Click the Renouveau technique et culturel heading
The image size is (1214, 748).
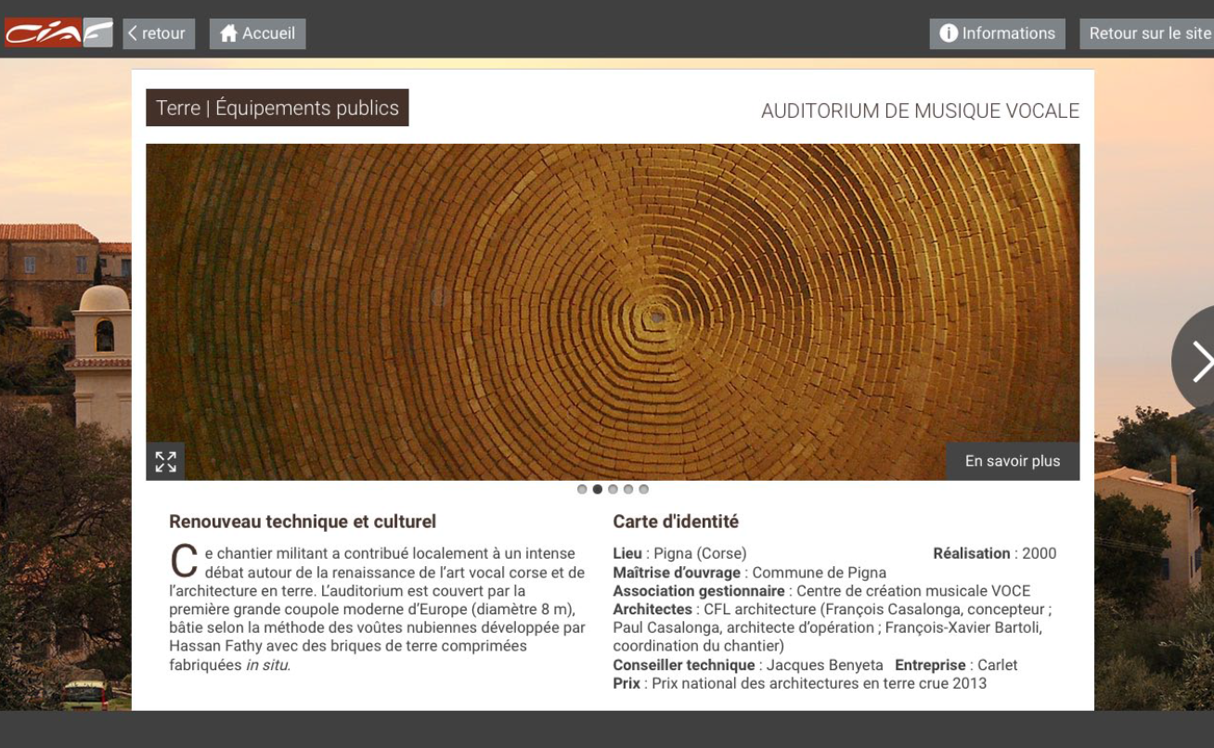303,522
